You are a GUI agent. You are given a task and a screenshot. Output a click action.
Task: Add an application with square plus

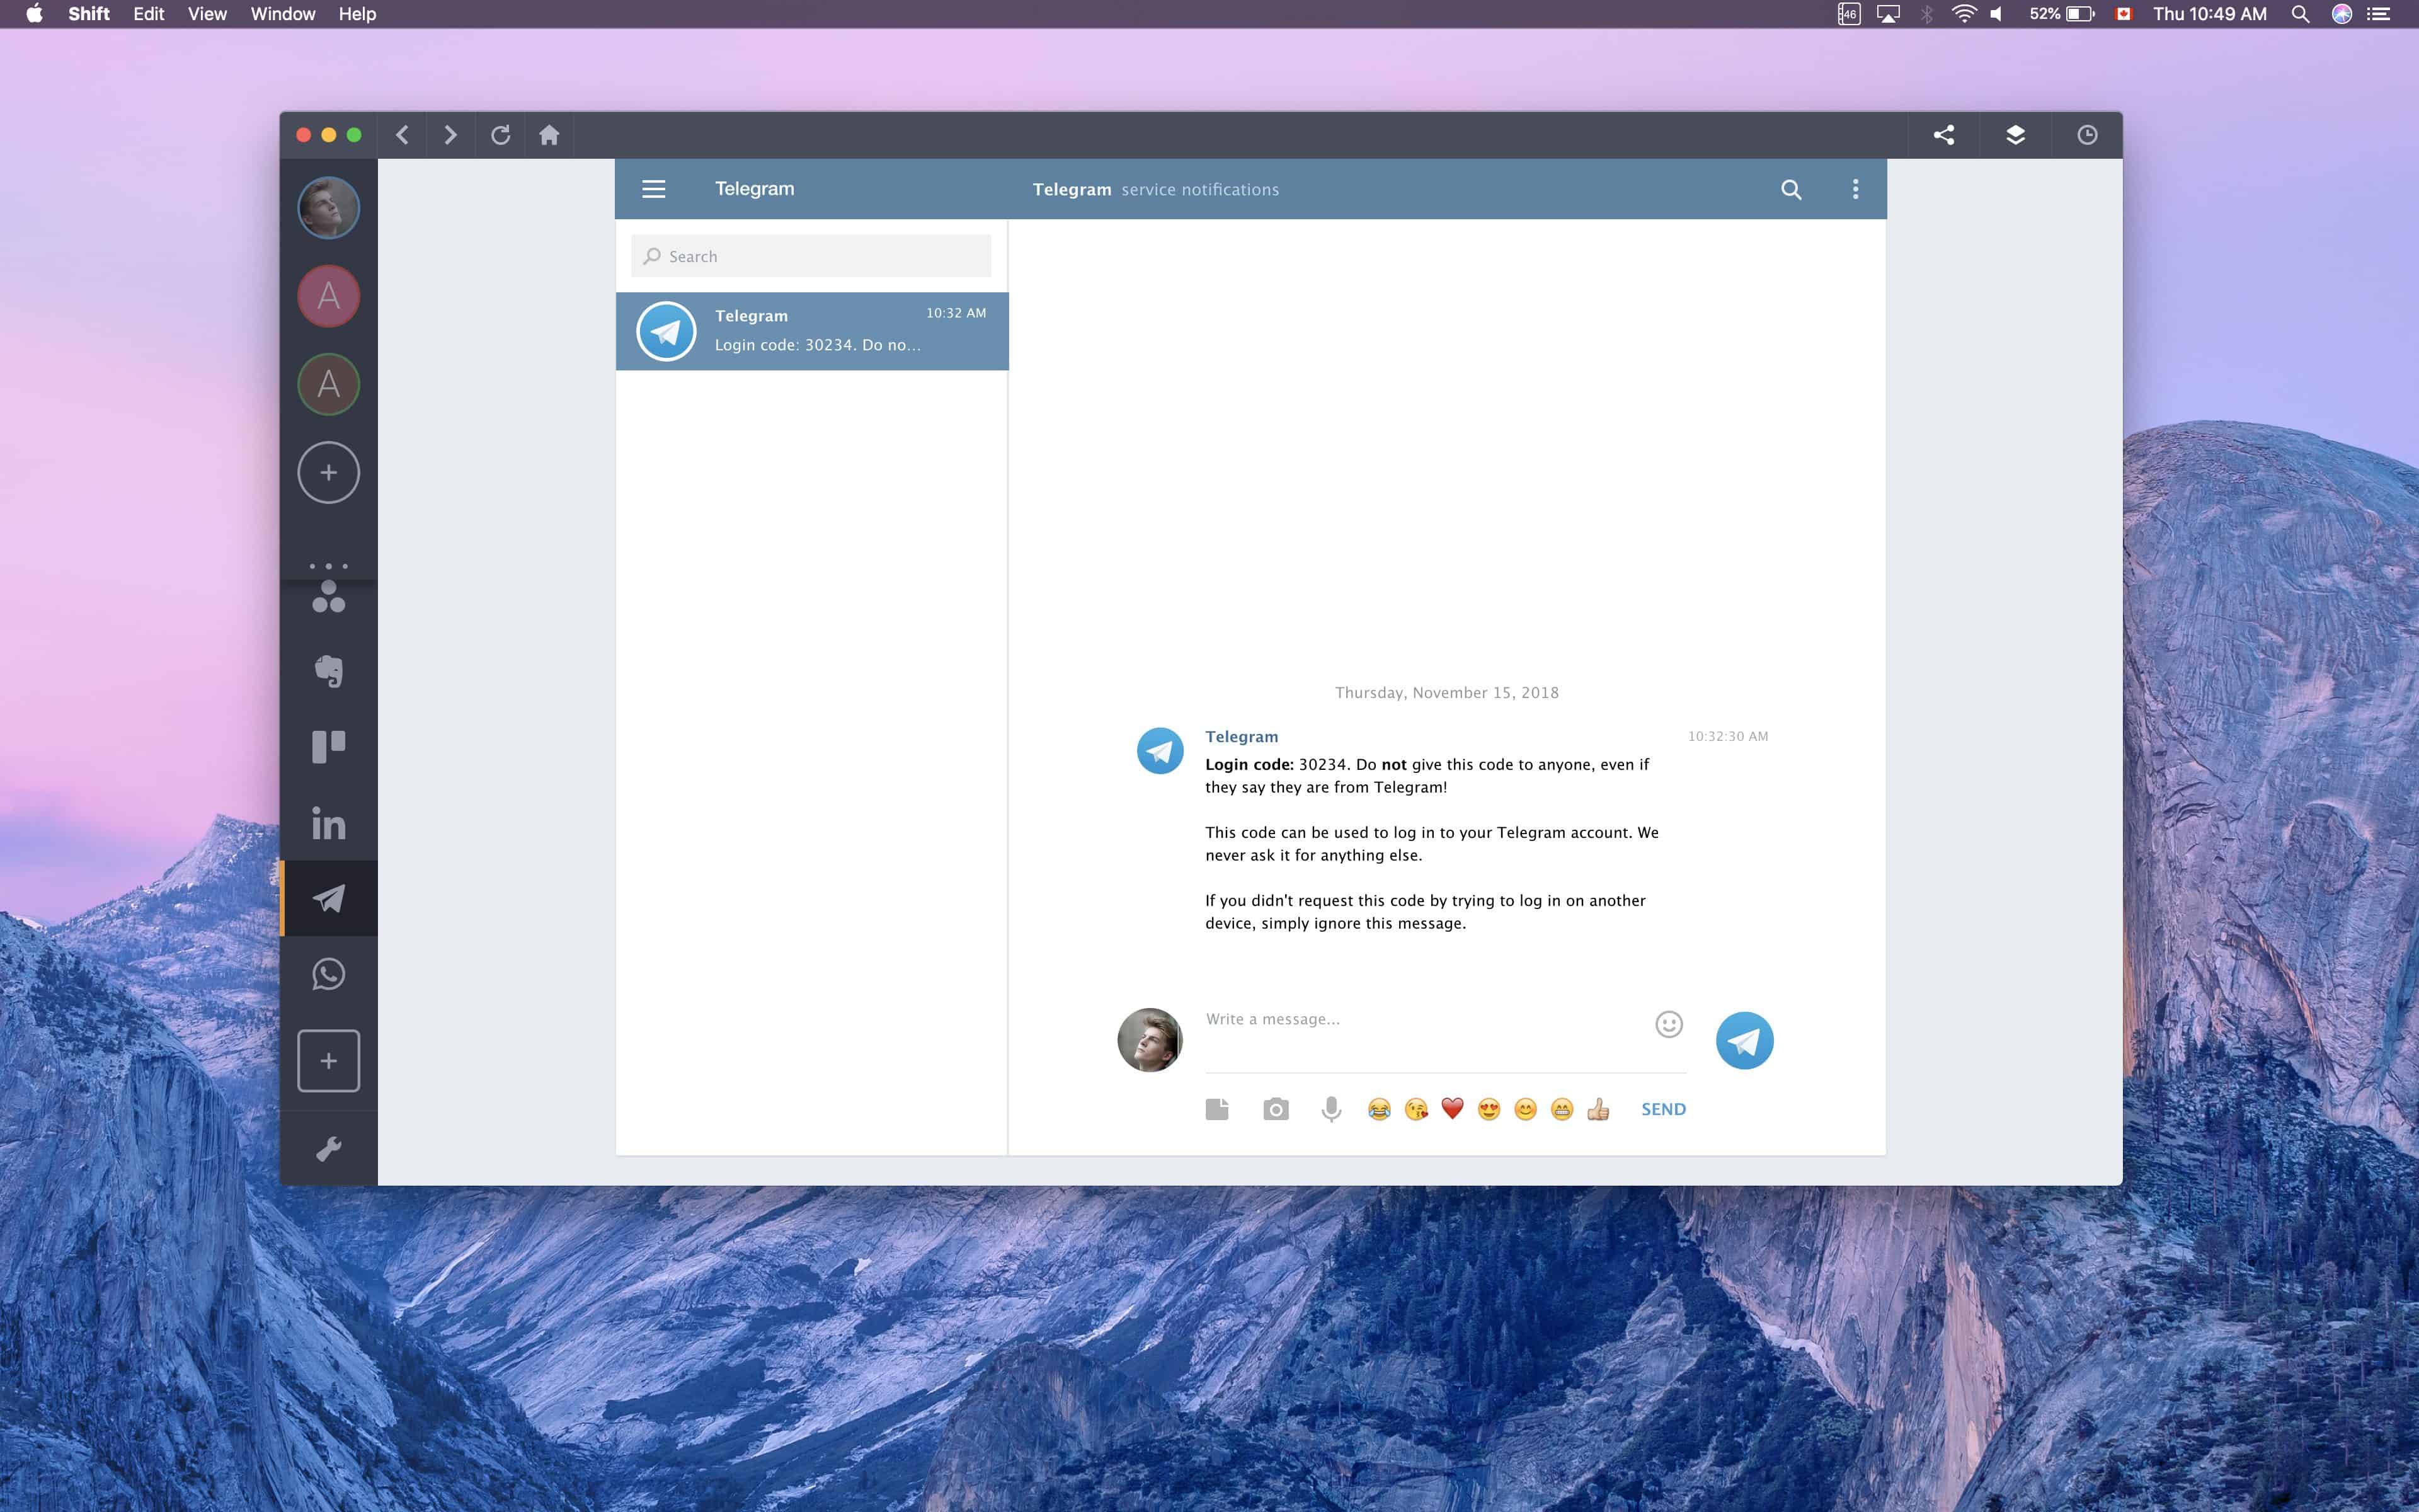(x=329, y=1061)
